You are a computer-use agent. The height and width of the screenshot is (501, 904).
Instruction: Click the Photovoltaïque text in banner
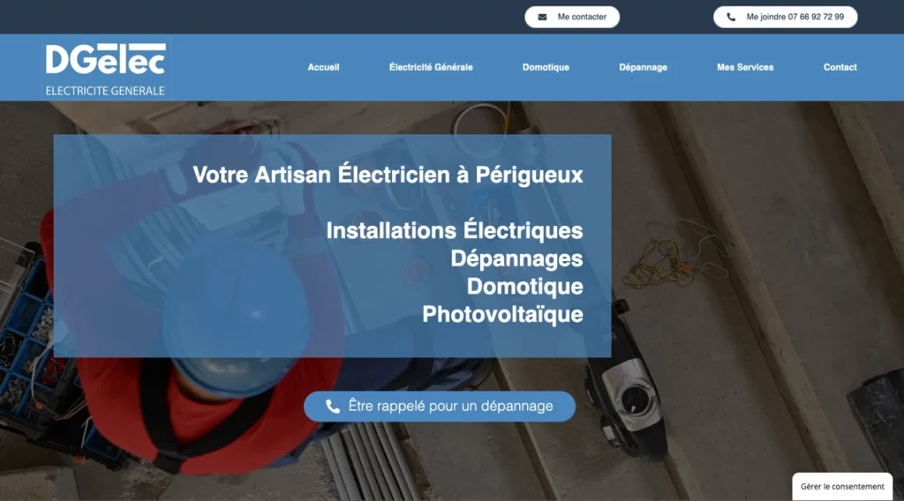(x=502, y=314)
